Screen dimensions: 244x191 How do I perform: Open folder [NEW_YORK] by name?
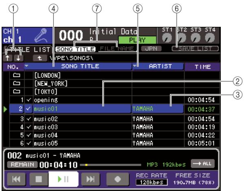tap(51, 84)
